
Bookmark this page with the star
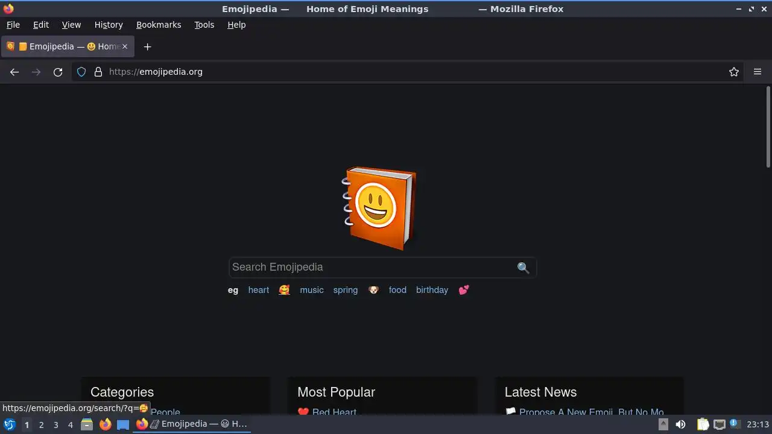[734, 72]
